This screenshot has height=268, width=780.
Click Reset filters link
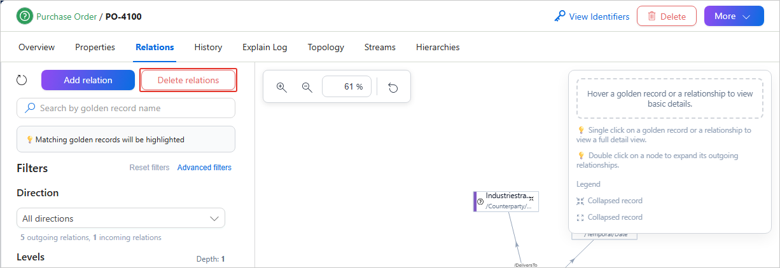point(150,168)
